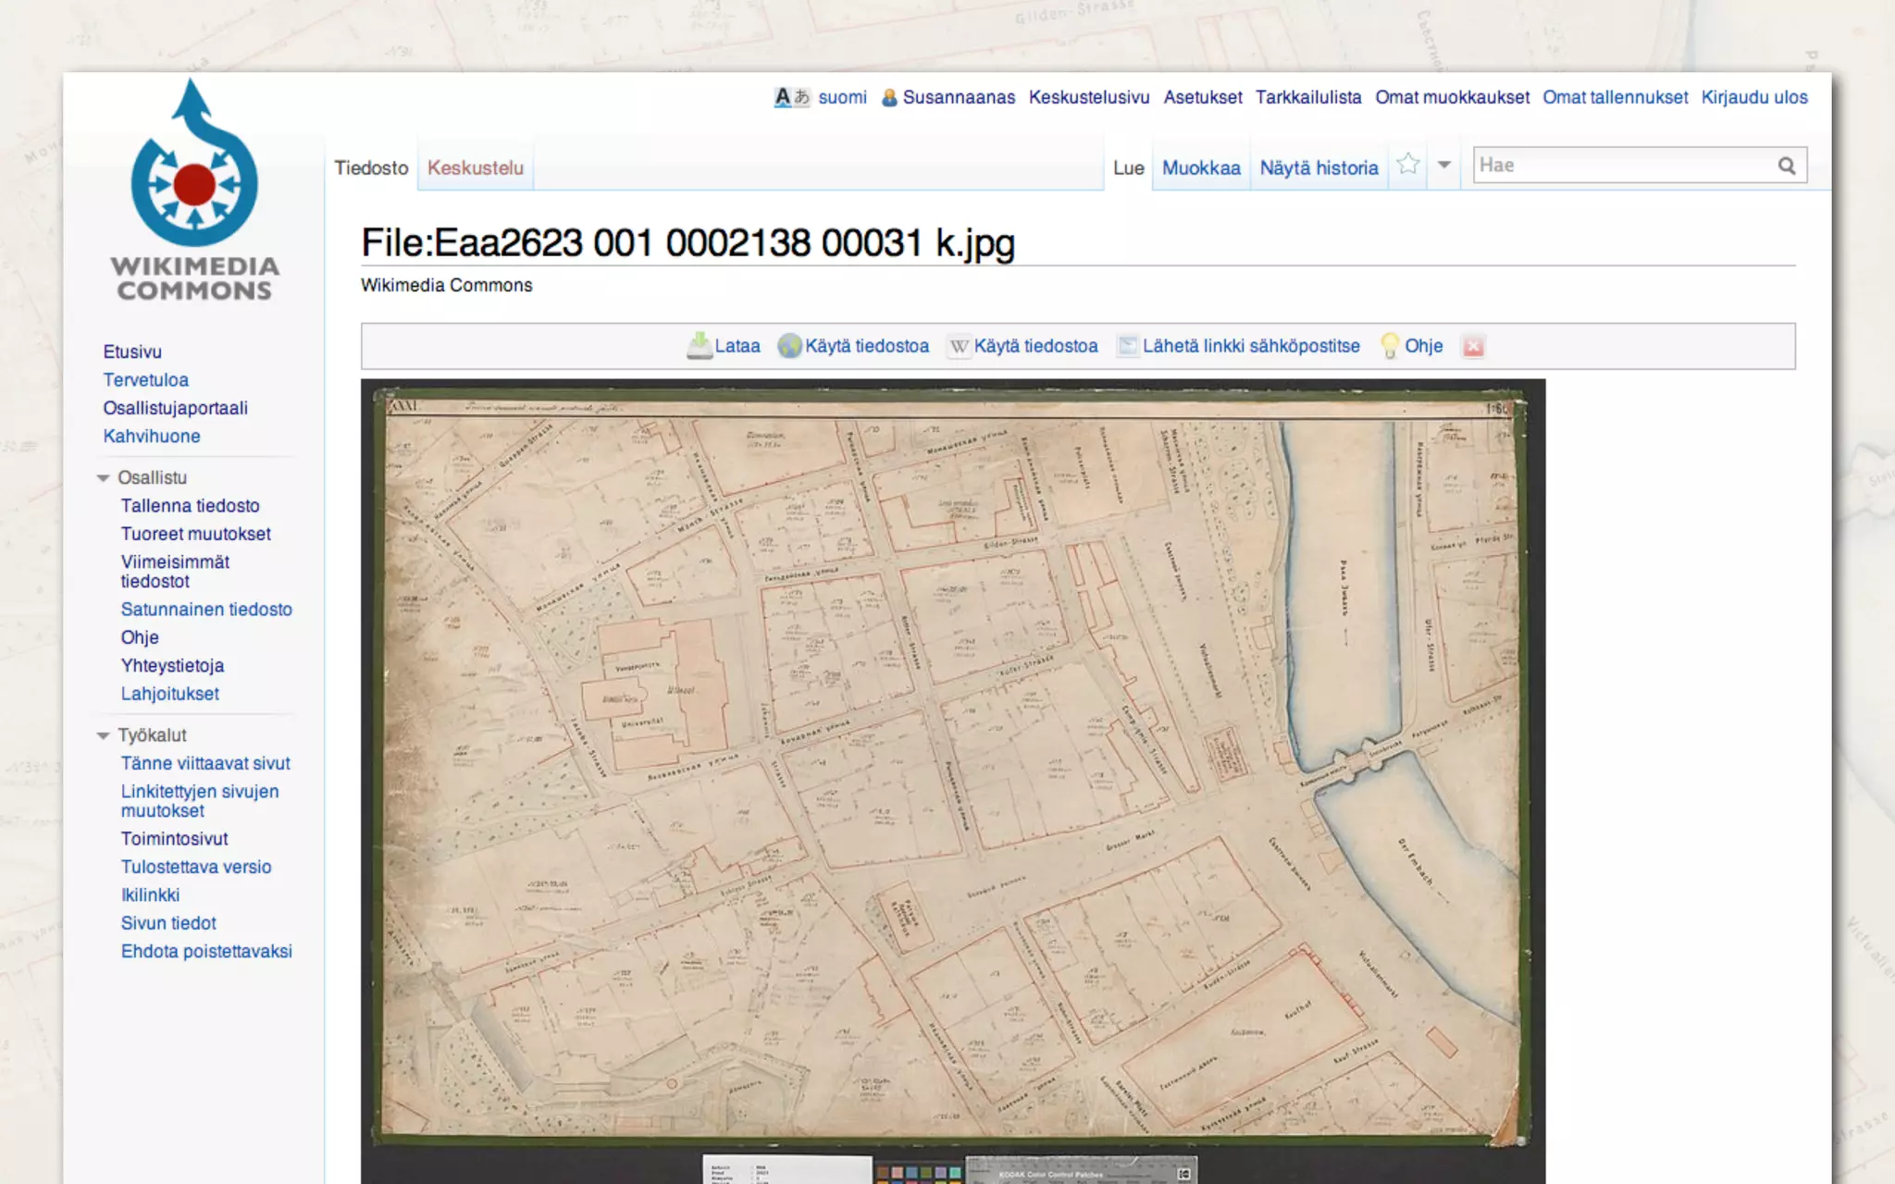Screen dimensions: 1895x1184
Task: Toggle the watchlist star
Action: point(1408,165)
